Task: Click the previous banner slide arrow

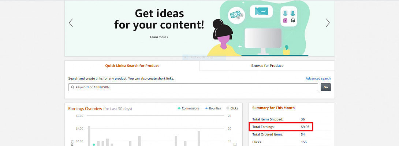Action: click(71, 23)
